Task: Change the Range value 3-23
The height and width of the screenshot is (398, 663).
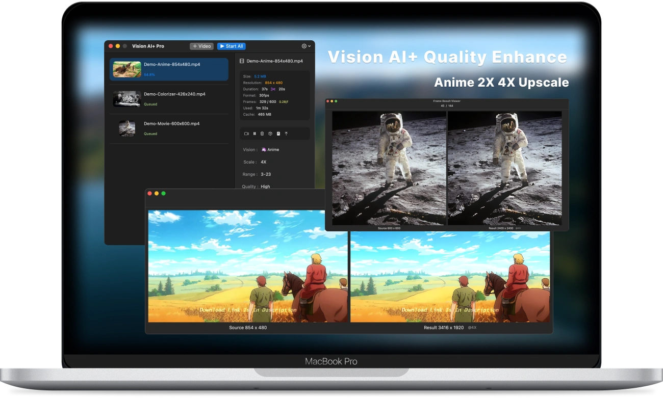Action: 265,174
